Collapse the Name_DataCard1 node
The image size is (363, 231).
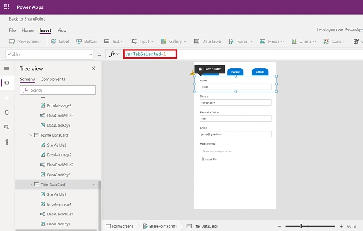click(x=31, y=135)
